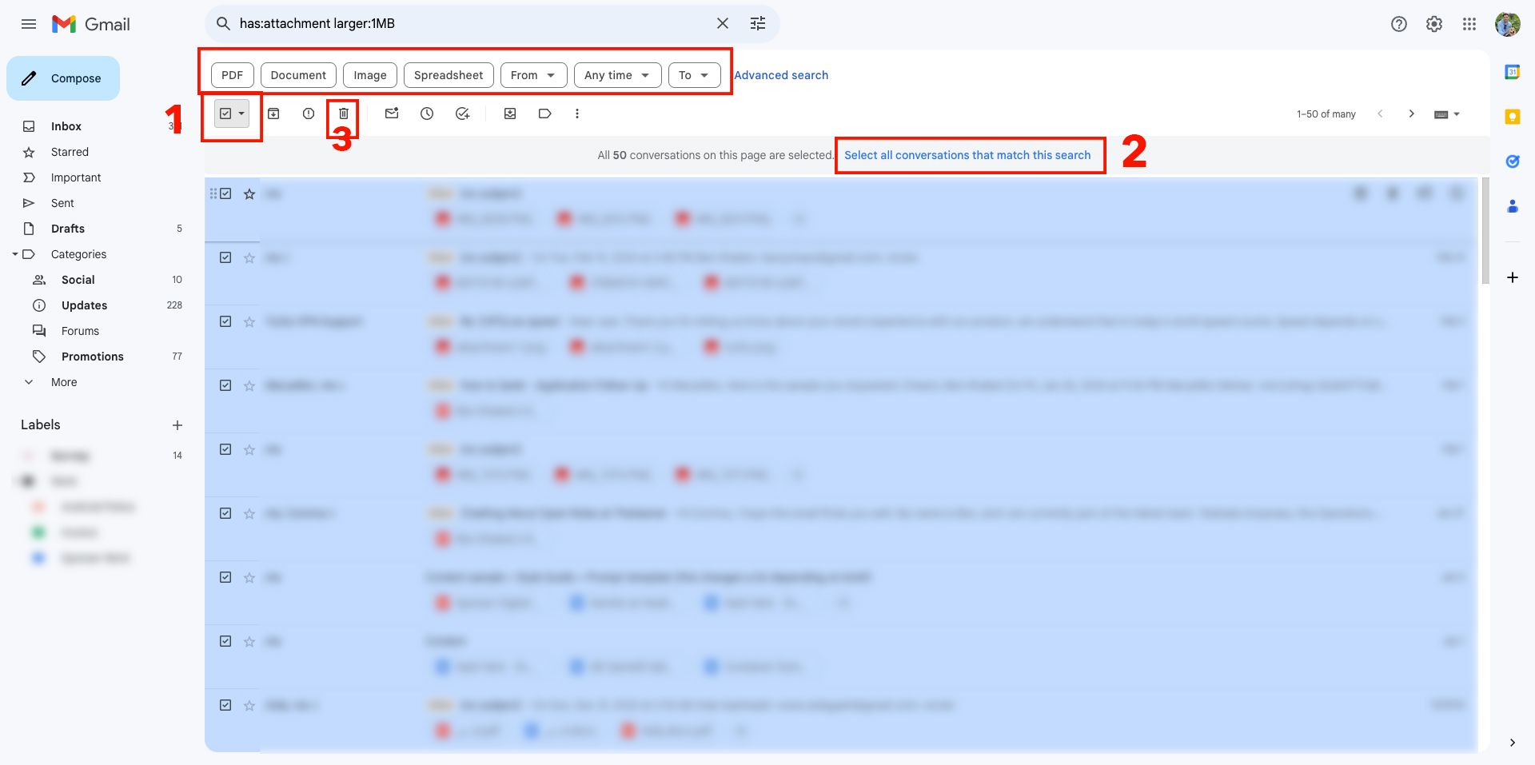1535x765 pixels.
Task: Clear the search query with the X
Action: 723,23
